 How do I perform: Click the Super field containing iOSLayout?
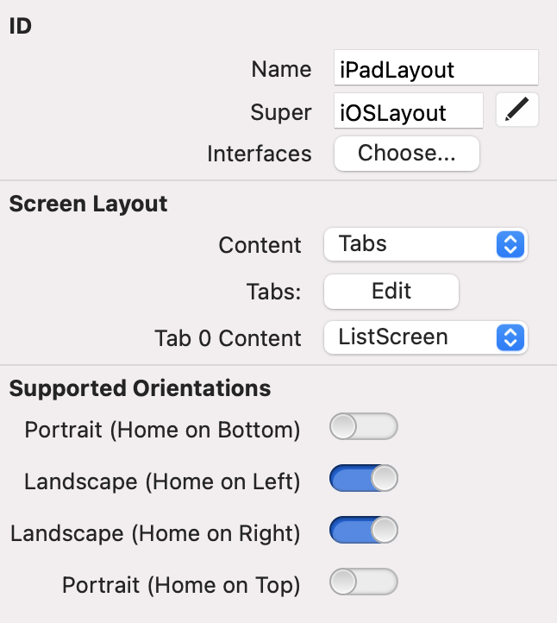[x=408, y=112]
